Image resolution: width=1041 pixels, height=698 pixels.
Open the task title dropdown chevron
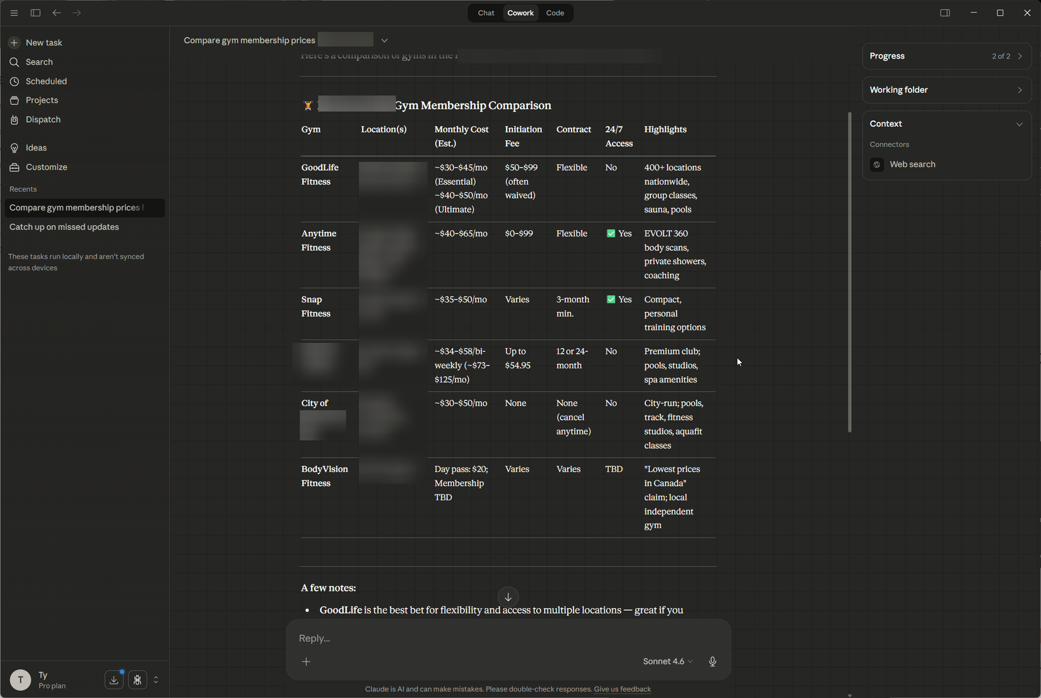pos(384,40)
